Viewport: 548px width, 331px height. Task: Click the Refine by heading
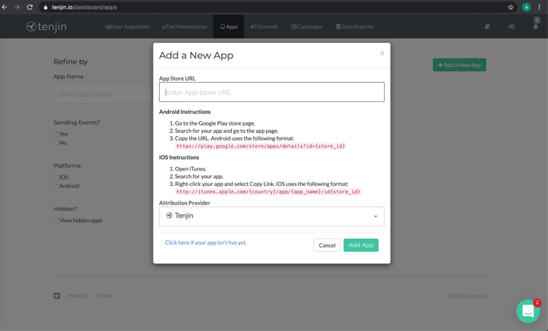[71, 62]
